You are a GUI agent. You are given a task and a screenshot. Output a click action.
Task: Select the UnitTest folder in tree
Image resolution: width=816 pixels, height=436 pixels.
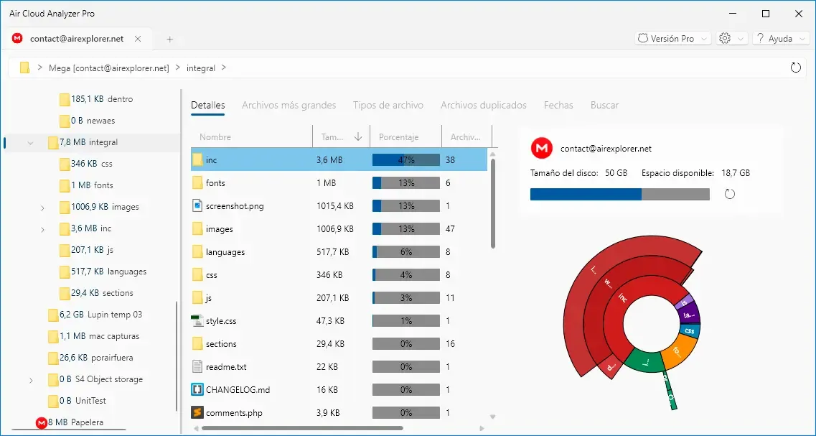[x=77, y=401]
